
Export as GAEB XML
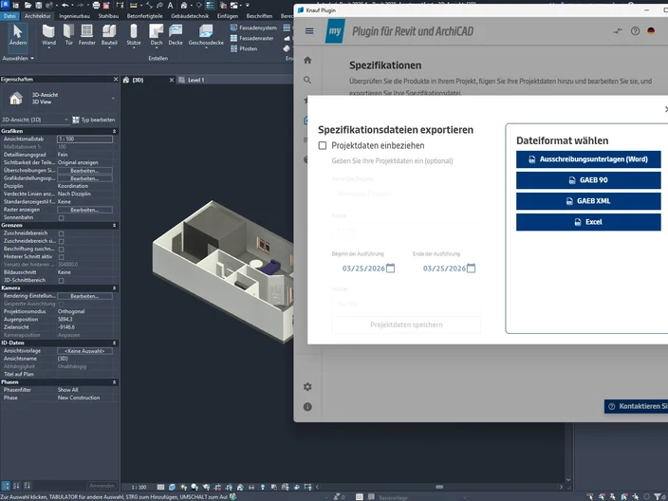pos(588,201)
